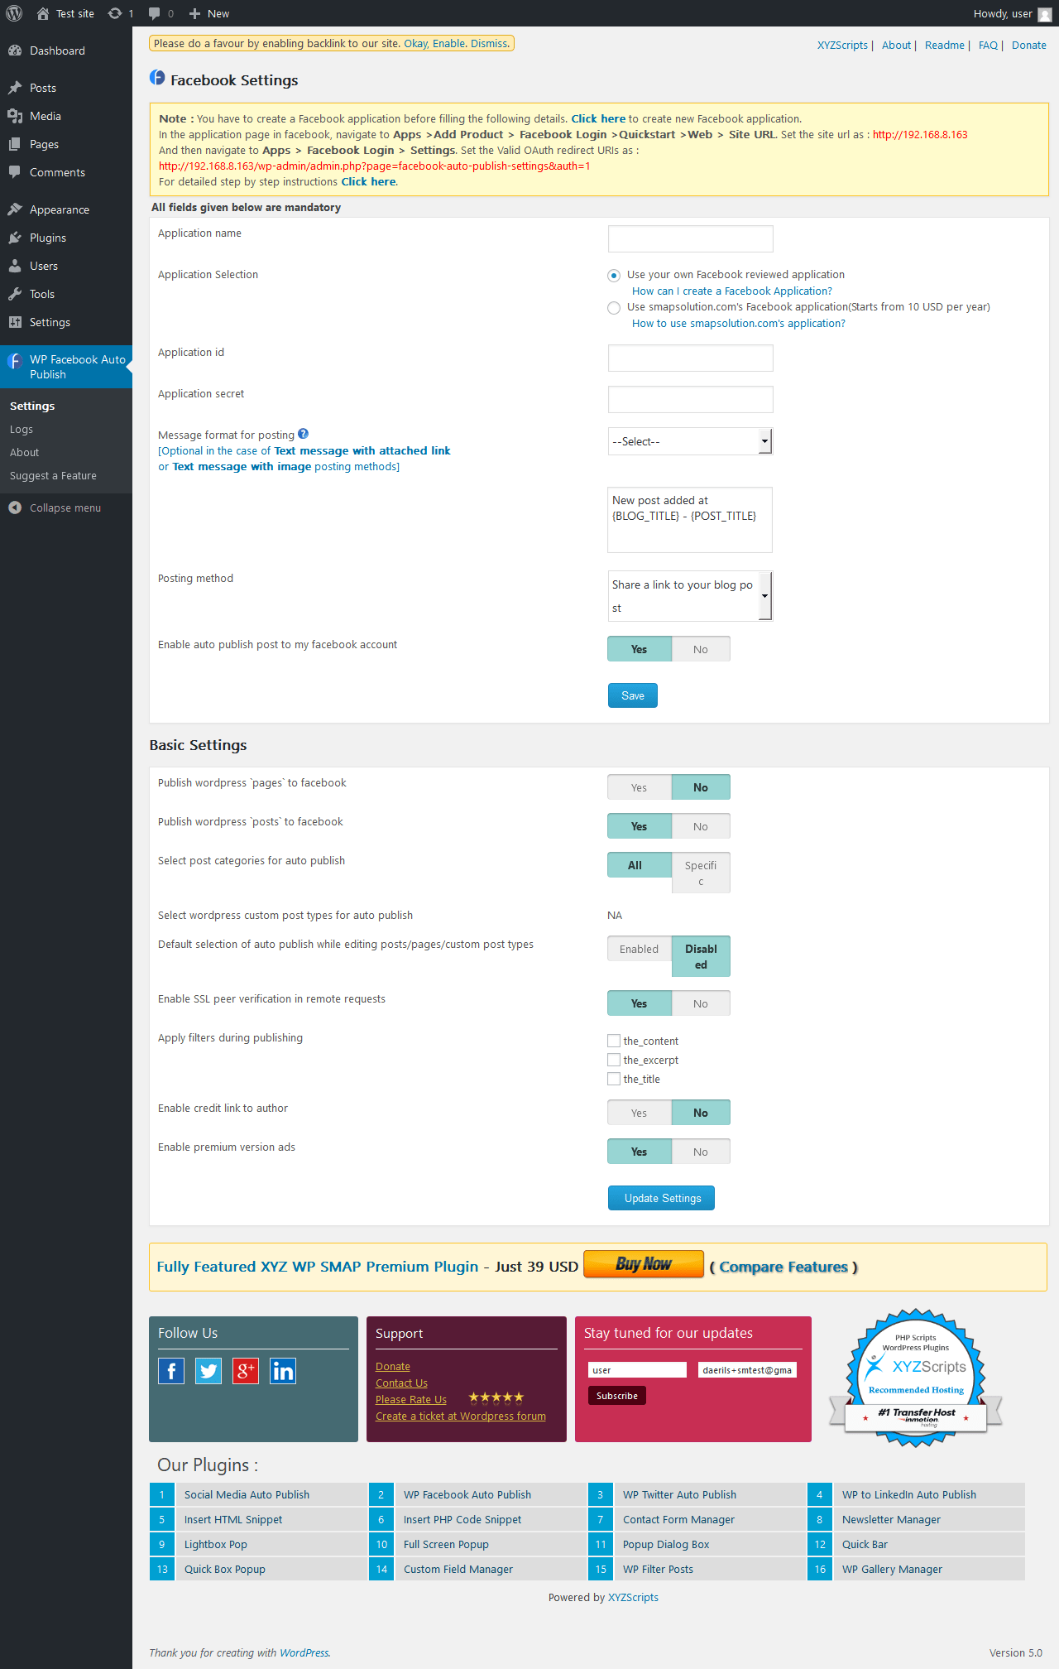Image resolution: width=1059 pixels, height=1669 pixels.
Task: Set SSL peer verification to No
Action: [701, 1003]
